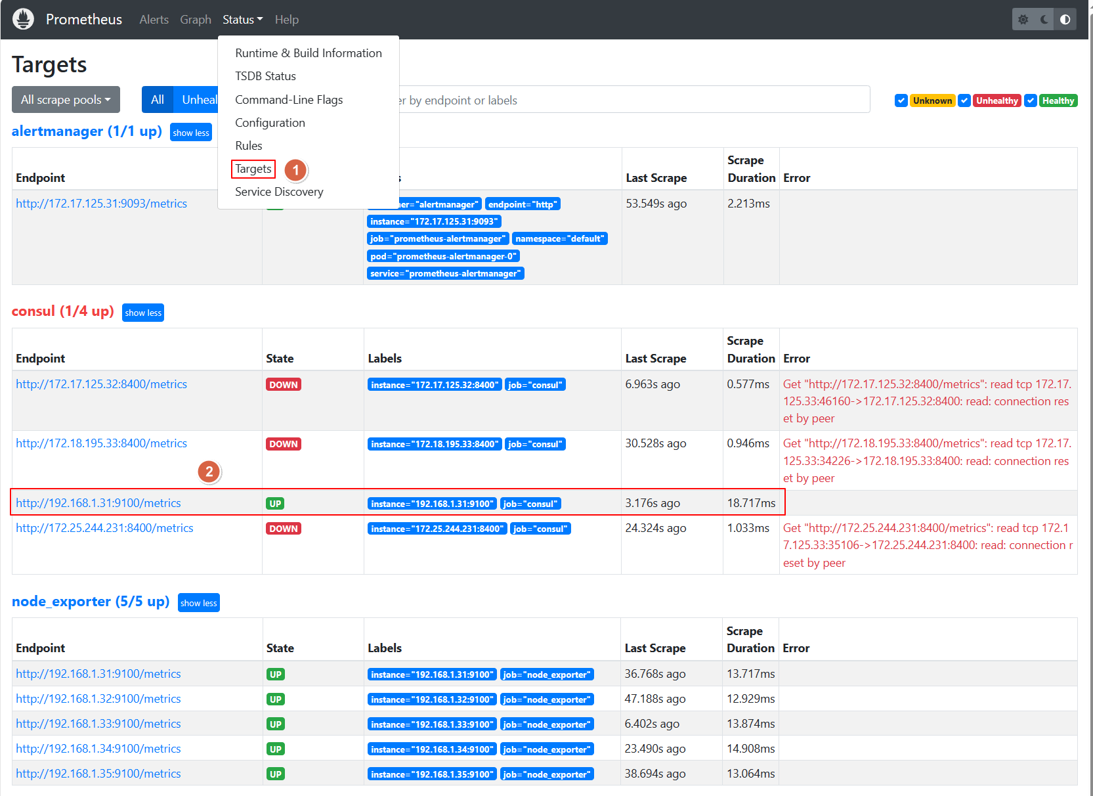Image resolution: width=1093 pixels, height=796 pixels.
Task: Click DOWN badge for 172.18.195.33:8400
Action: pyautogui.click(x=284, y=444)
